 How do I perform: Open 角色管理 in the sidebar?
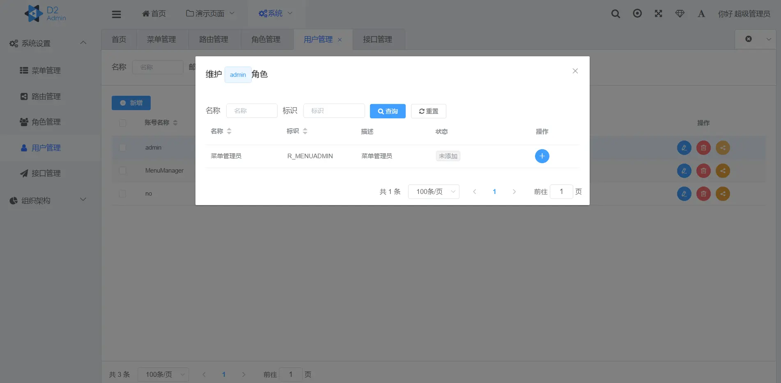pyautogui.click(x=51, y=122)
